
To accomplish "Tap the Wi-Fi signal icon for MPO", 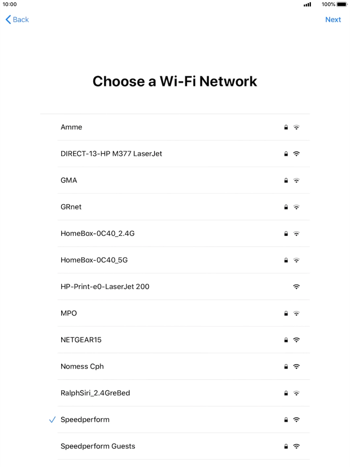I will point(296,313).
